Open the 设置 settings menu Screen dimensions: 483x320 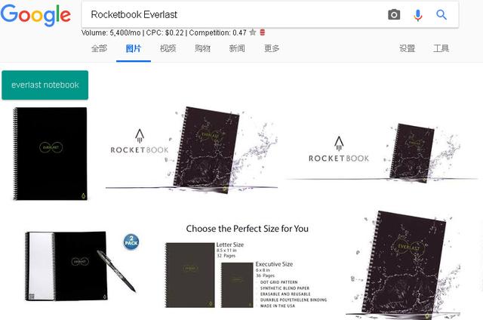pyautogui.click(x=407, y=48)
